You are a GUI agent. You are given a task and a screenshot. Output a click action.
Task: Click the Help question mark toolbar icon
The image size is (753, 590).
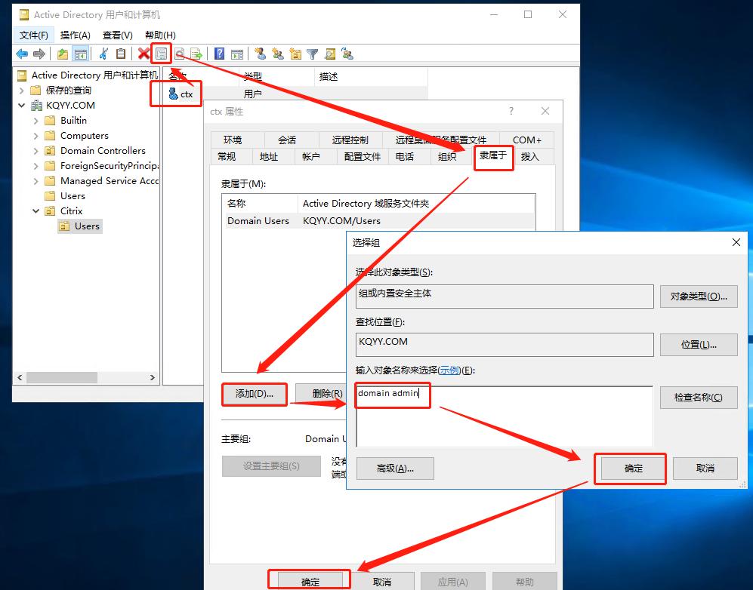tap(219, 54)
